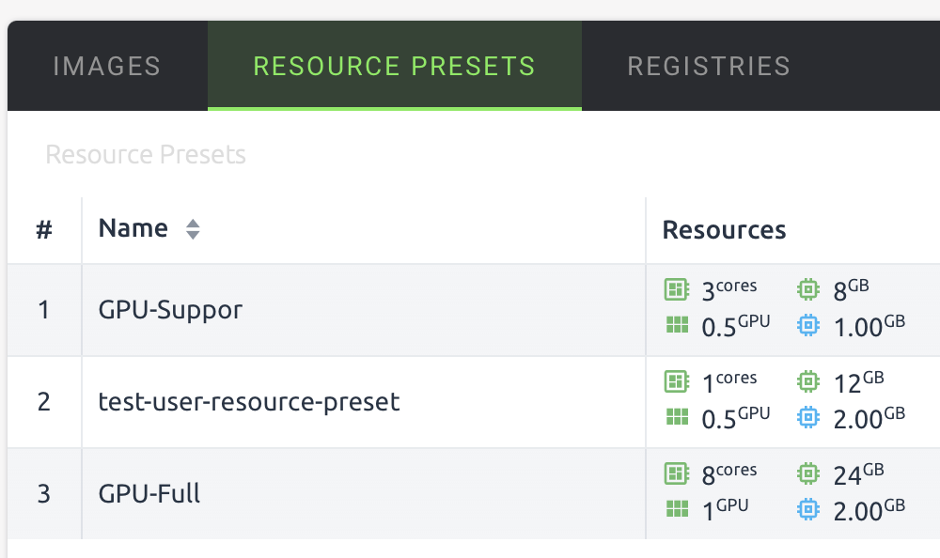
Task: Click the 1 GPU icon in GPU-Full row
Action: 676,509
